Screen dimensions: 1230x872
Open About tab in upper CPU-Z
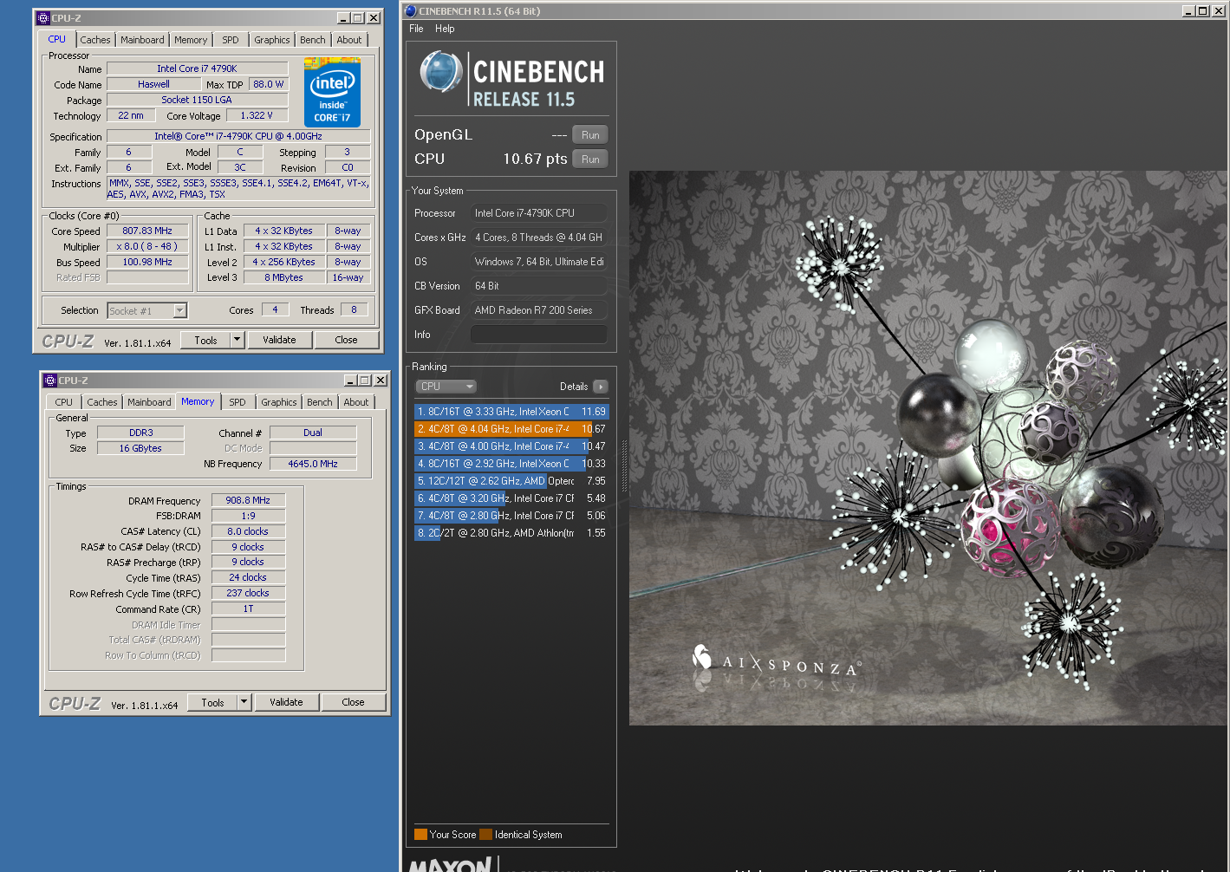(349, 40)
